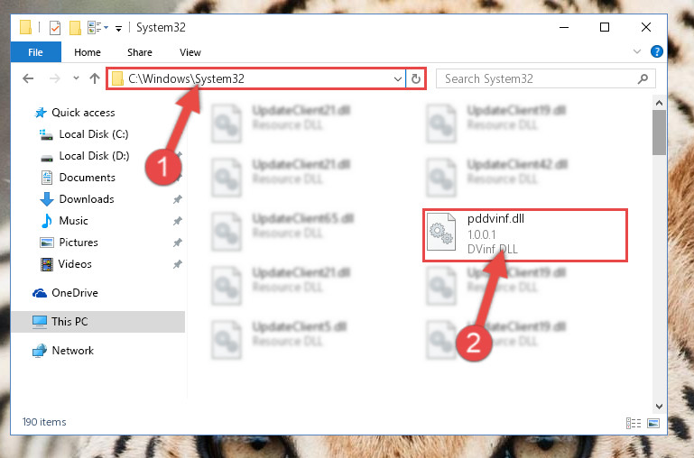Open Downloads in Quick access
Screen dimensions: 694x458
coord(87,199)
